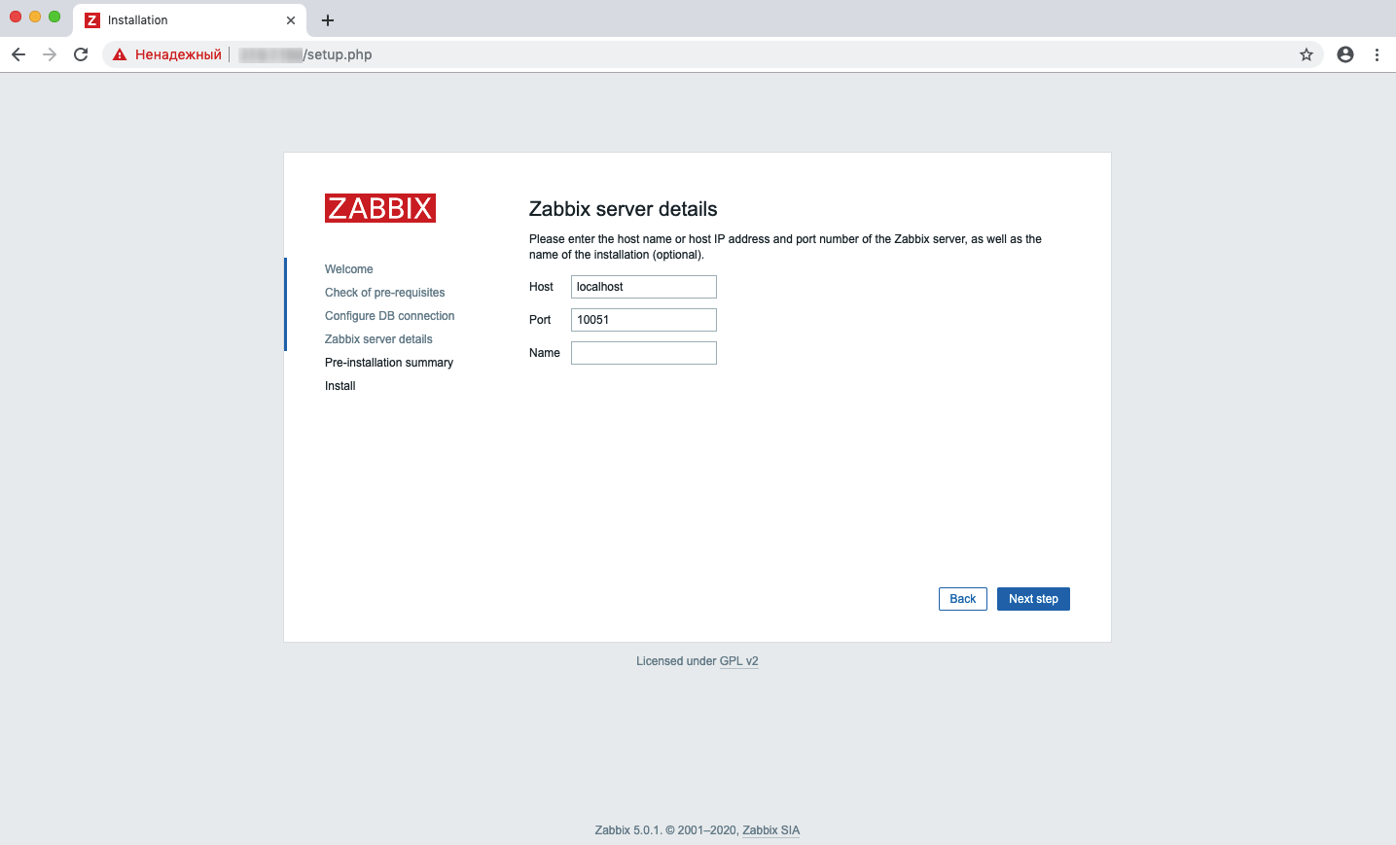This screenshot has width=1396, height=845.
Task: Close the Installation tab
Action: click(x=291, y=20)
